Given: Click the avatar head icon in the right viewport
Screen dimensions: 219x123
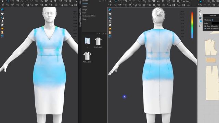Looking at the screenshot, I should click(110, 32).
